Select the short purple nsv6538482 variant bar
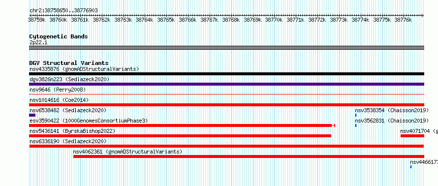 pos(32,115)
